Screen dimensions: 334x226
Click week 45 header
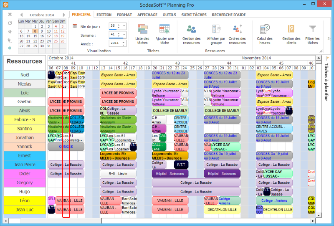tap(281, 63)
